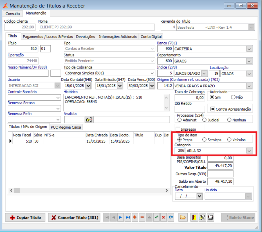The image size is (262, 232).
Task: Open the Data Venc. date picker
Action: 152,86
